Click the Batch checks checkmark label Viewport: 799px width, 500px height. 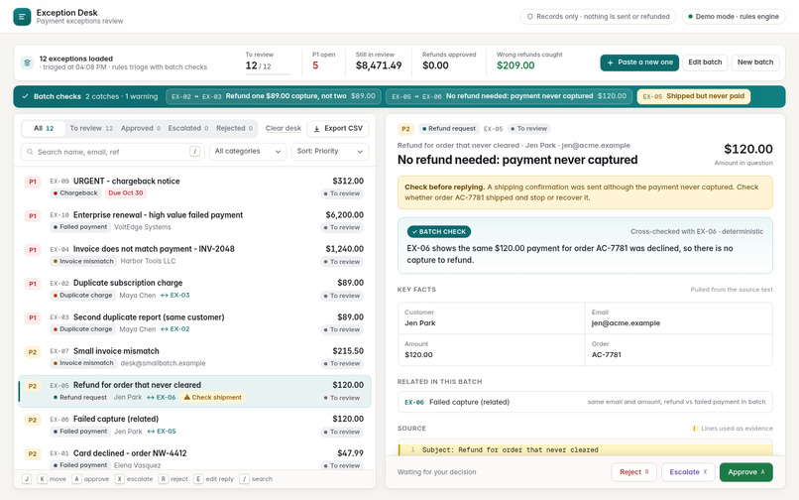[x=52, y=96]
